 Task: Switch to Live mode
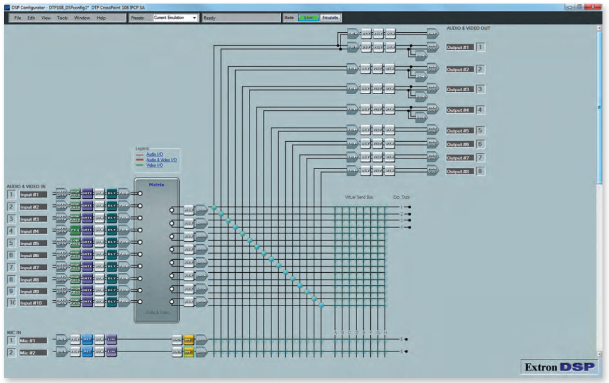point(308,18)
